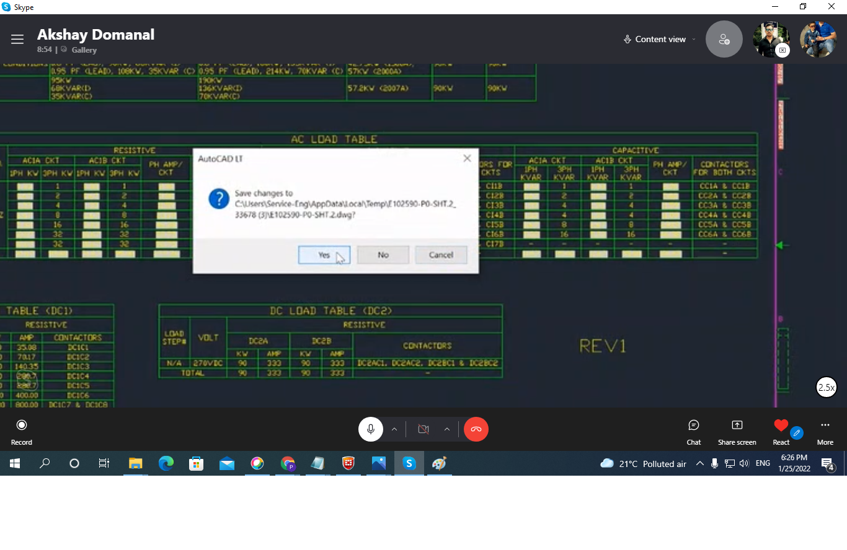Click No in AutoCAD LT dialog
Viewport: 847px width, 550px height.
coord(383,255)
